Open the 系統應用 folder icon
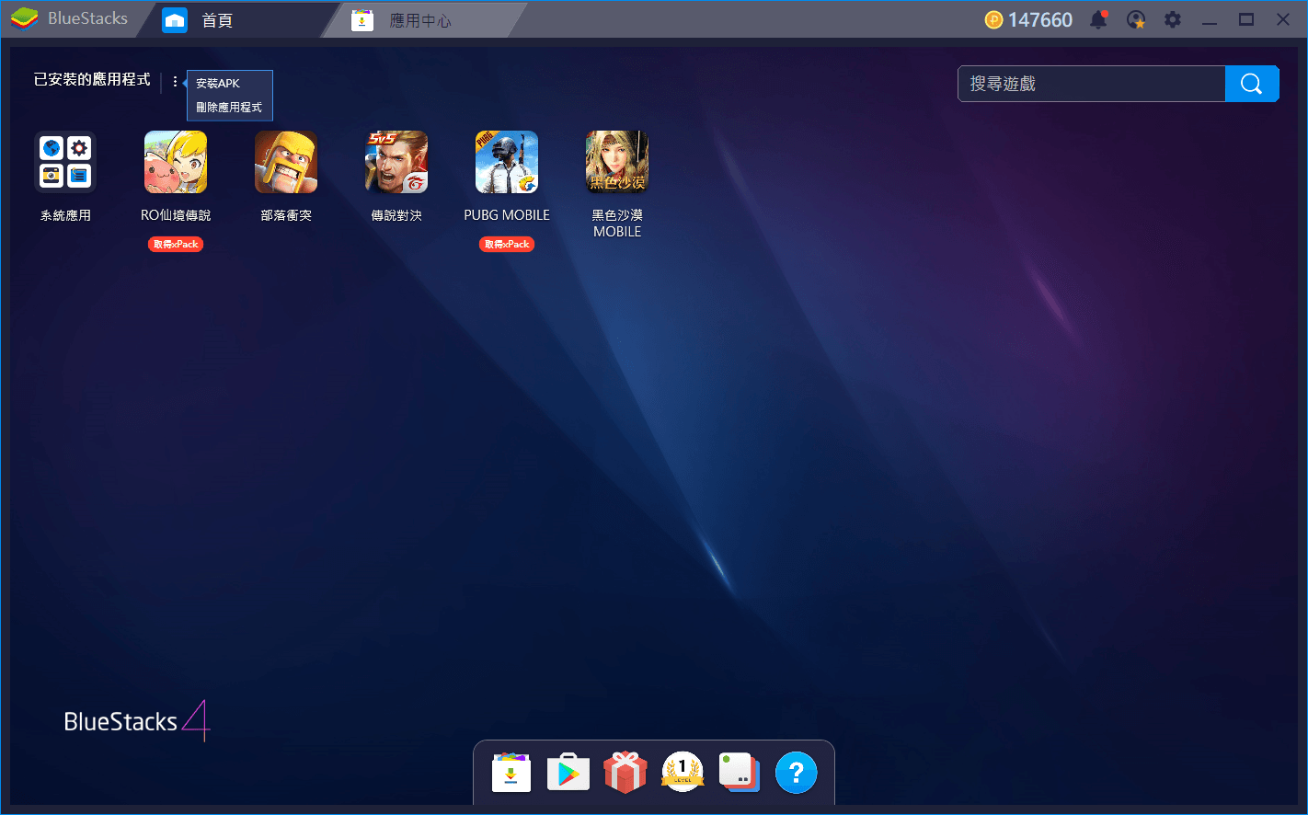Image resolution: width=1308 pixels, height=815 pixels. (x=65, y=162)
